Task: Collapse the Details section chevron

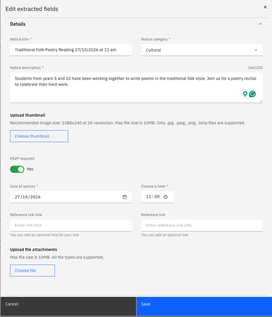Action: (x=260, y=24)
